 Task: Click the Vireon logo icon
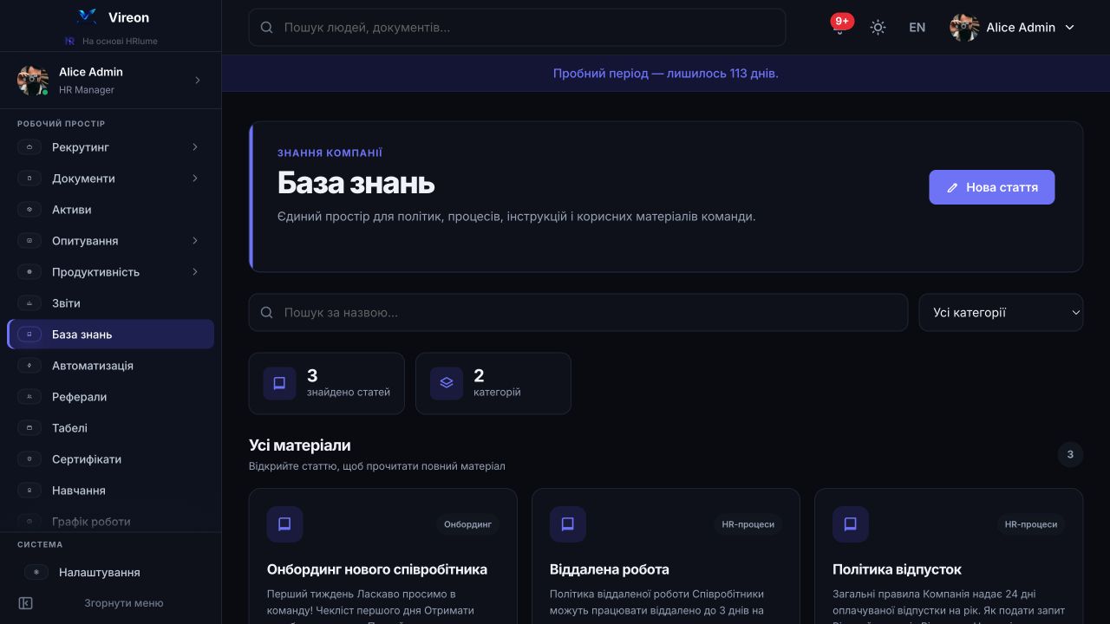tap(87, 16)
